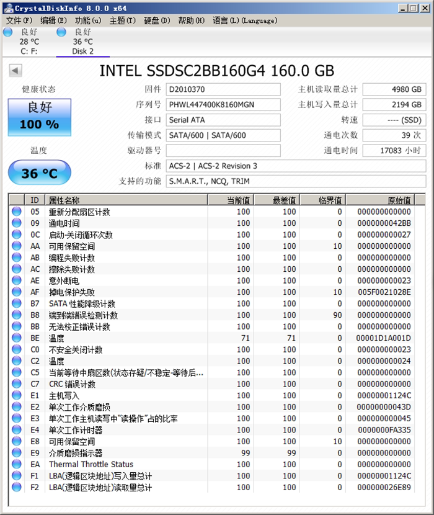Click the empty drive letter field
This screenshot has width=434, height=515.
click(x=223, y=150)
